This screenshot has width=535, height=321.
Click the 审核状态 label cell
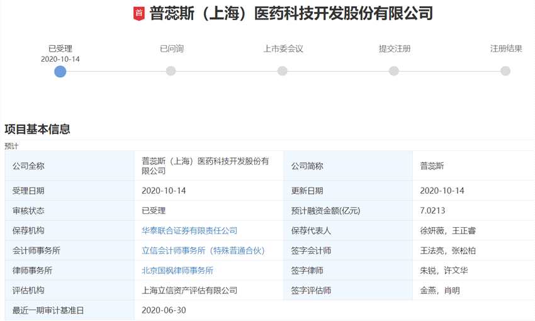coord(70,210)
